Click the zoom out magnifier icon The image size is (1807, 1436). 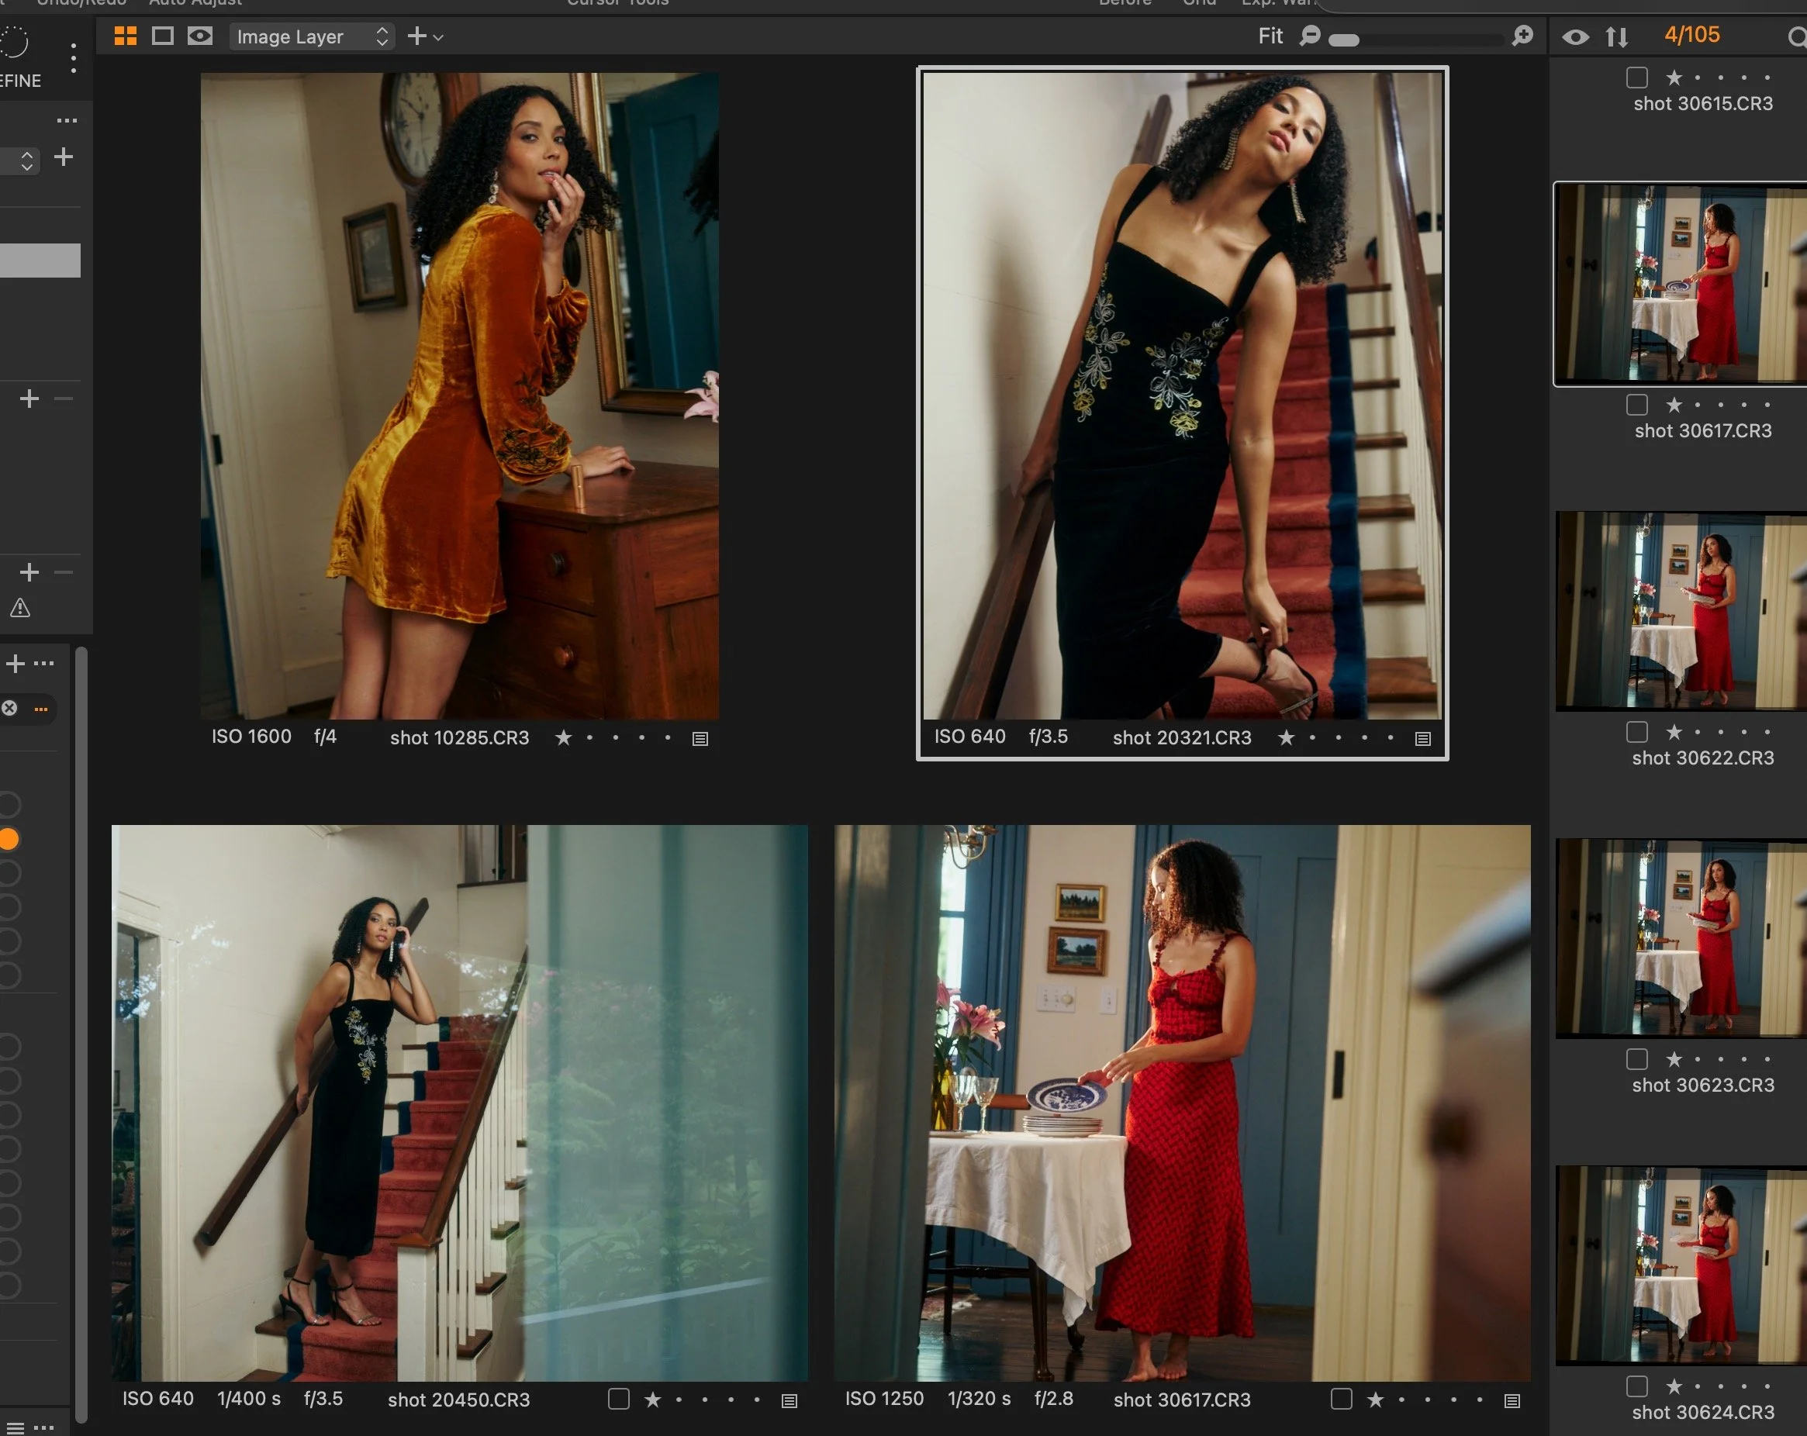point(1310,36)
